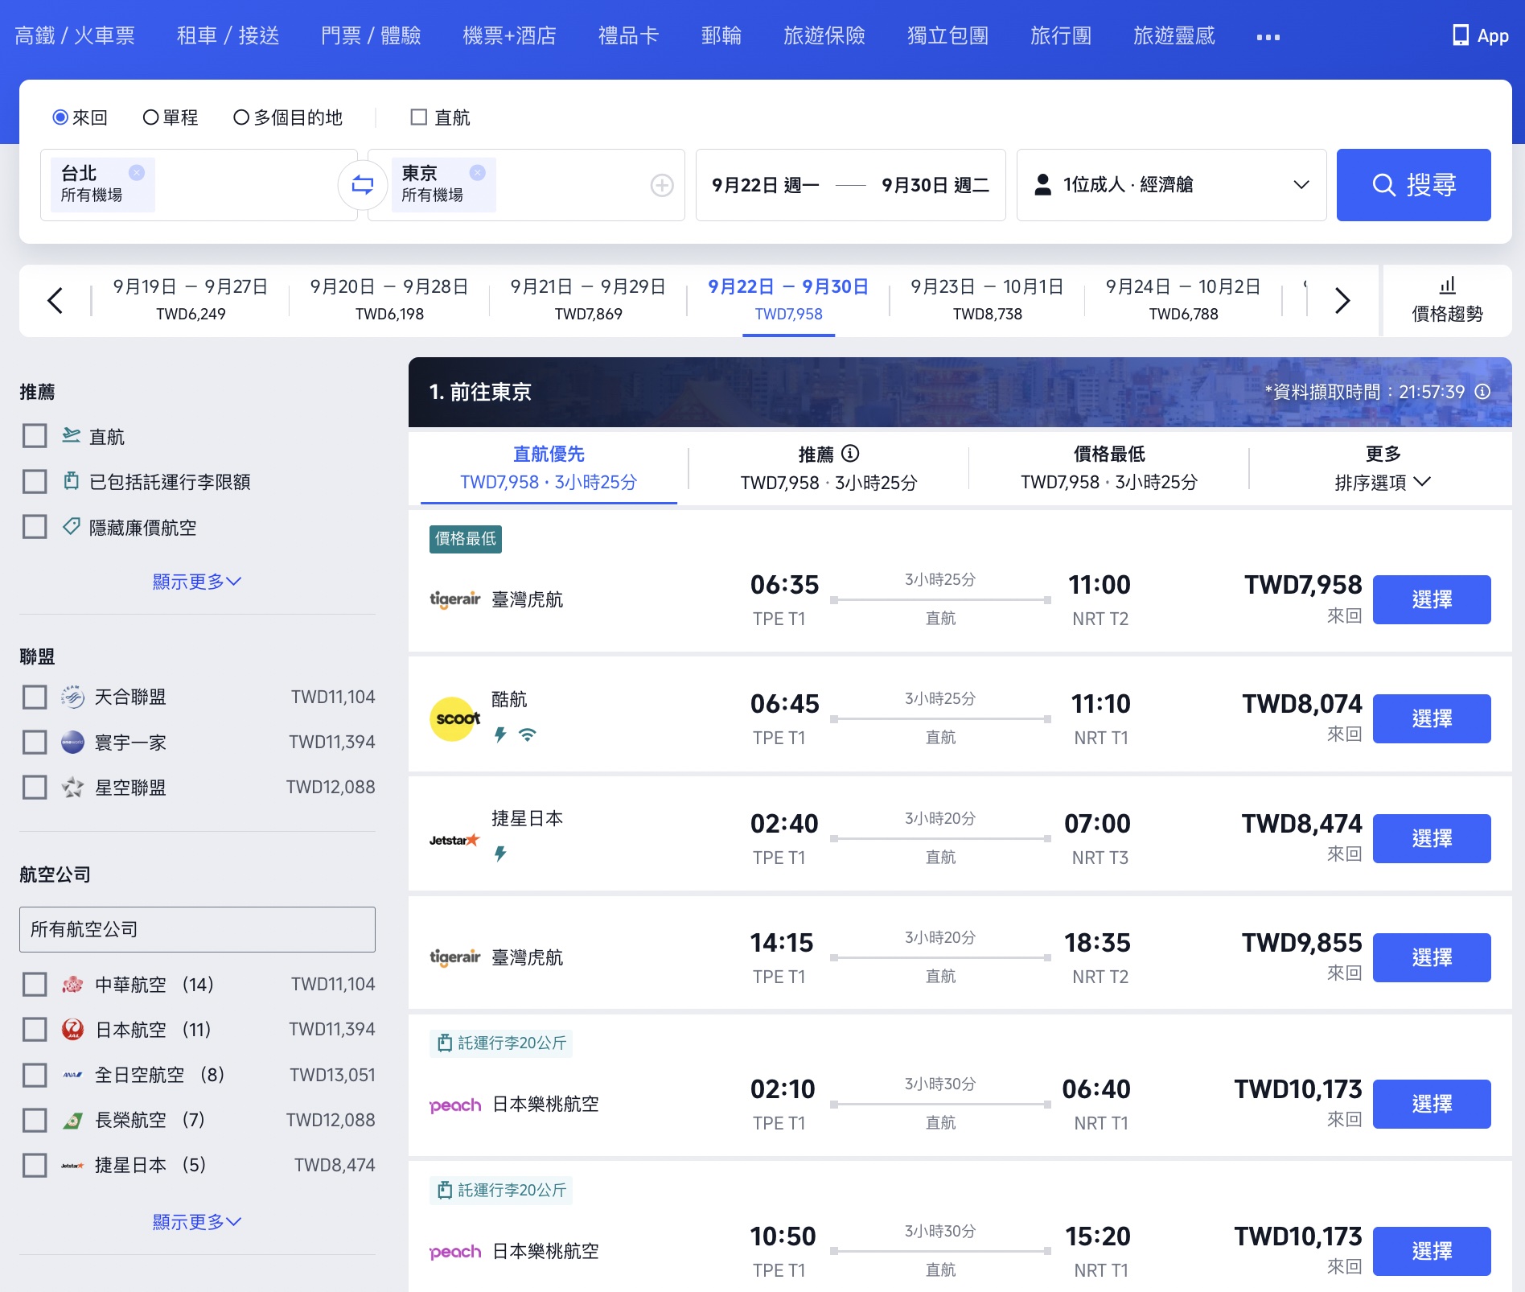
Task: Select the TWD9,855 tigerair flight
Action: (1432, 957)
